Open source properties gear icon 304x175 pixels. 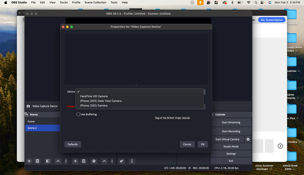coord(94,161)
